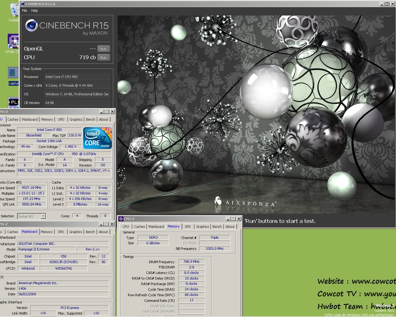The image size is (396, 317).
Task: Click the Manufacturer value ASUSTeK Computer INC.
Action: pyautogui.click(x=63, y=244)
